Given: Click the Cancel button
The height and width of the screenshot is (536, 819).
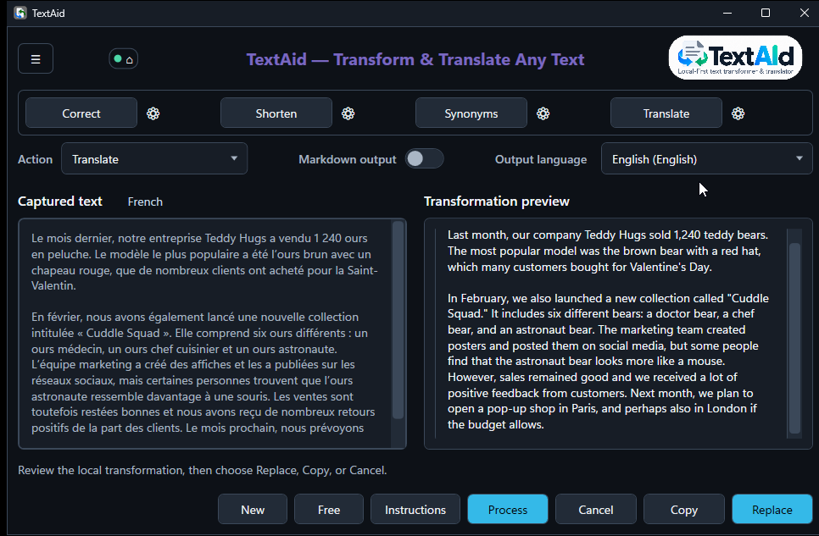Looking at the screenshot, I should pyautogui.click(x=596, y=510).
